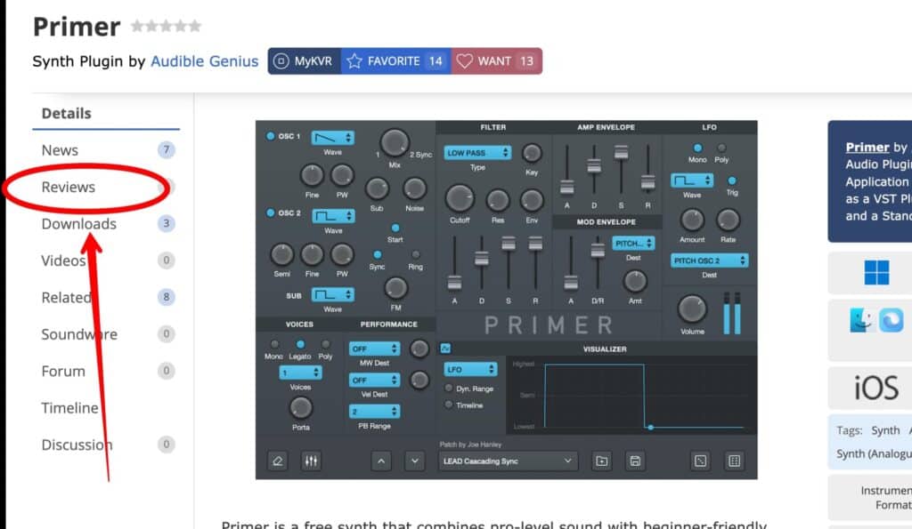Open the Vel Dest OFF dropdown

click(374, 380)
